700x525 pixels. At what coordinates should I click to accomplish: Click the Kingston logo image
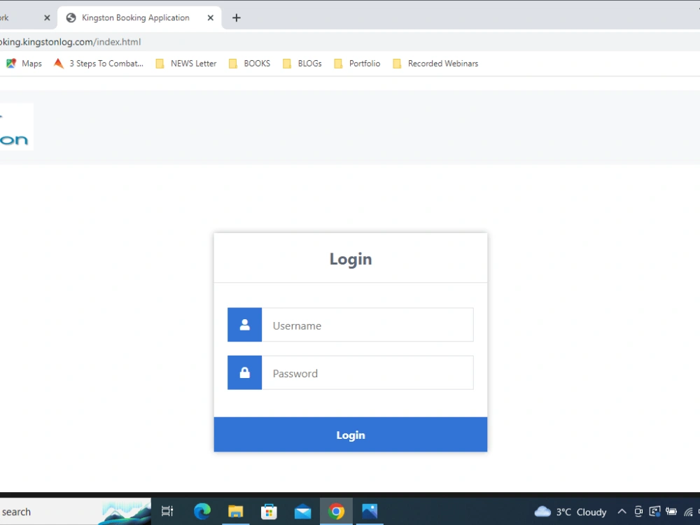[16, 127]
